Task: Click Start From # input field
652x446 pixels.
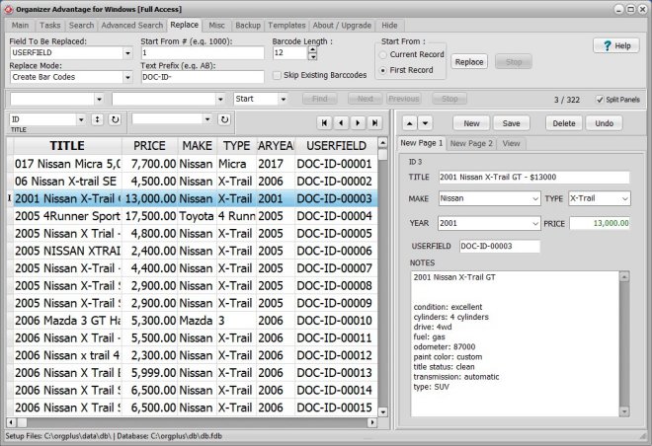Action: coord(203,52)
